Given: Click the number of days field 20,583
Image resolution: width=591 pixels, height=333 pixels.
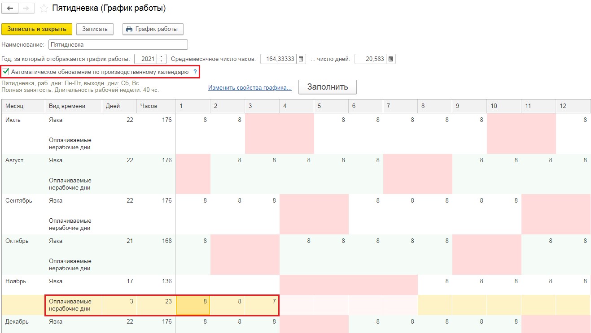Looking at the screenshot, I should pyautogui.click(x=370, y=59).
